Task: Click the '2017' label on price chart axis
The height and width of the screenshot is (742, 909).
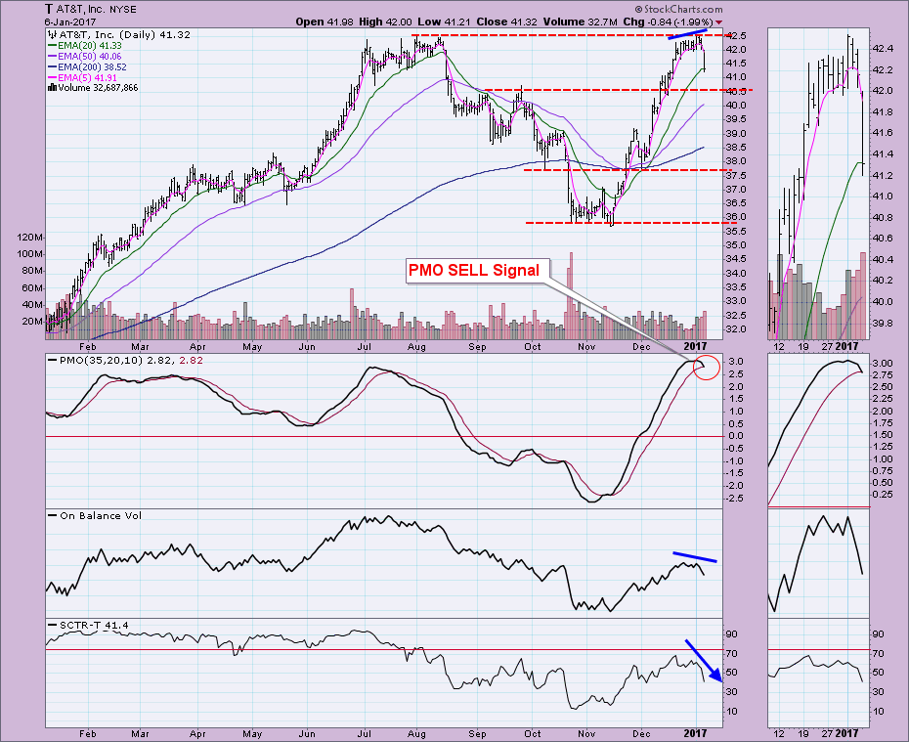Action: pyautogui.click(x=695, y=347)
